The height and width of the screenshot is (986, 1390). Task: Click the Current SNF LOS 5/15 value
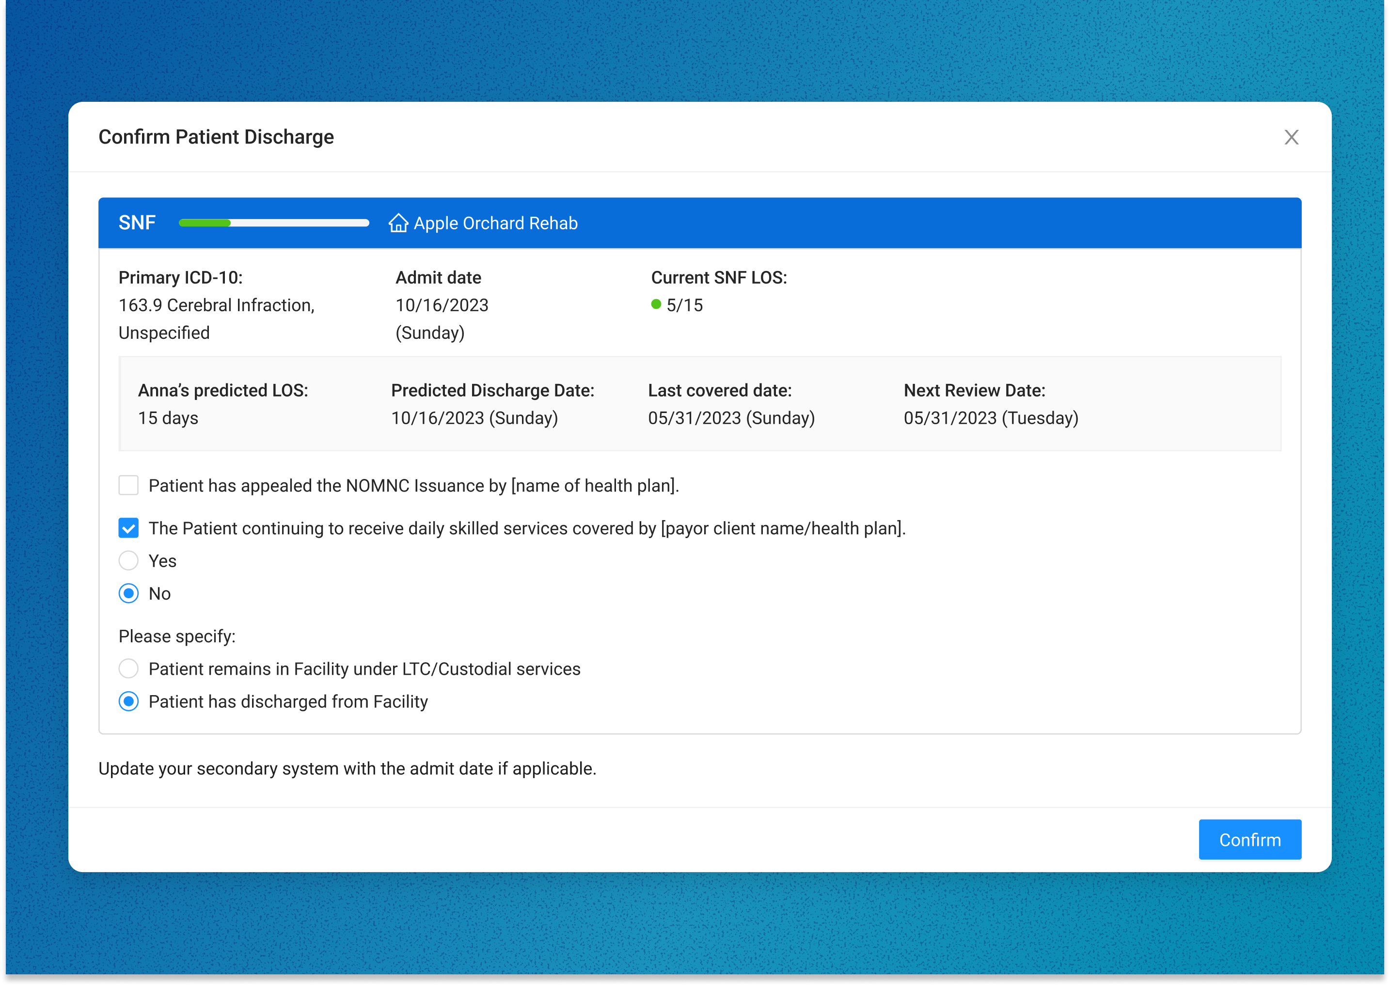tap(684, 305)
